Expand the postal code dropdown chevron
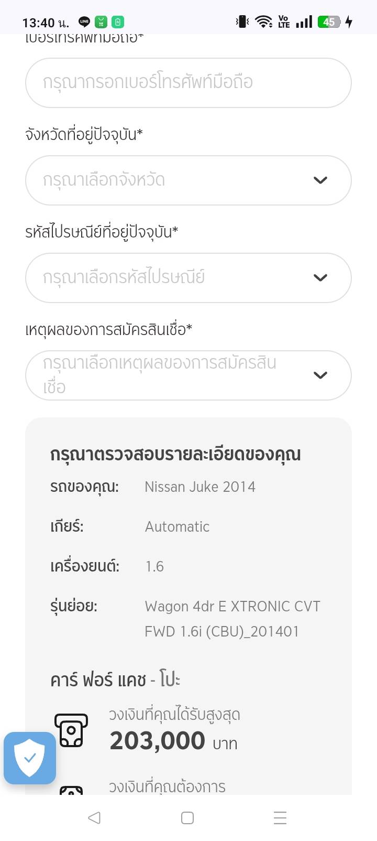 pyautogui.click(x=320, y=278)
